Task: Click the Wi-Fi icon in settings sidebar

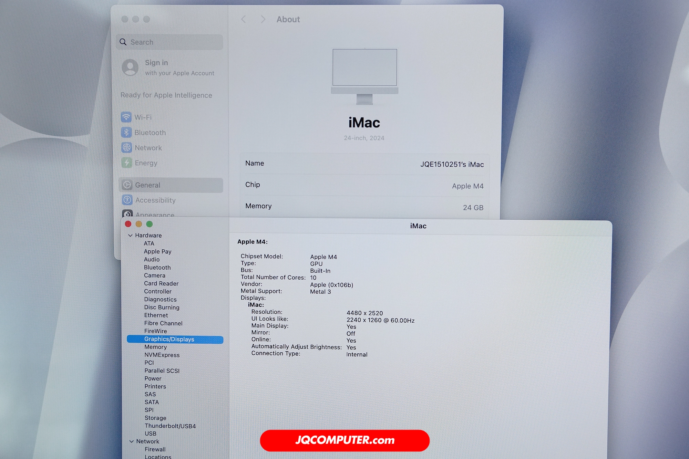Action: coord(126,117)
